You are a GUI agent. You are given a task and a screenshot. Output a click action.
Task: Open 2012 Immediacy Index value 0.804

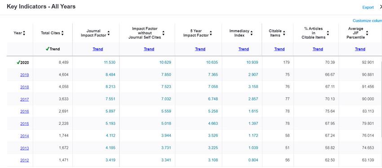(x=253, y=160)
